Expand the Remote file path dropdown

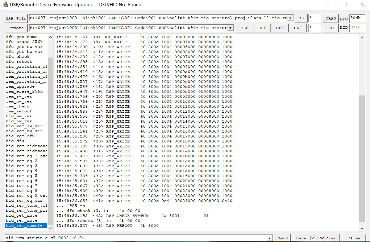[x=230, y=28]
